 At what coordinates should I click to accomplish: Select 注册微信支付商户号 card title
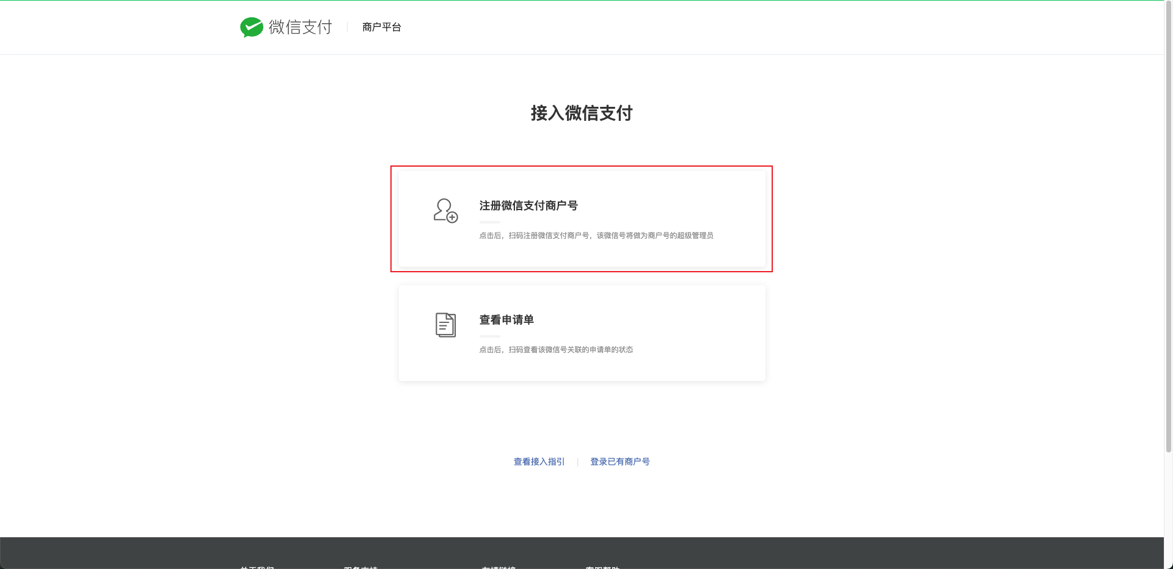(528, 206)
